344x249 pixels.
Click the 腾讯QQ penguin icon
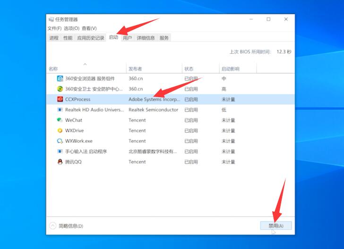point(60,162)
